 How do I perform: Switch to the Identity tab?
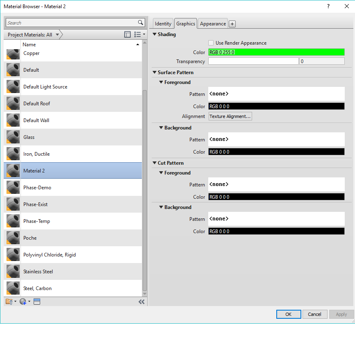pos(163,24)
